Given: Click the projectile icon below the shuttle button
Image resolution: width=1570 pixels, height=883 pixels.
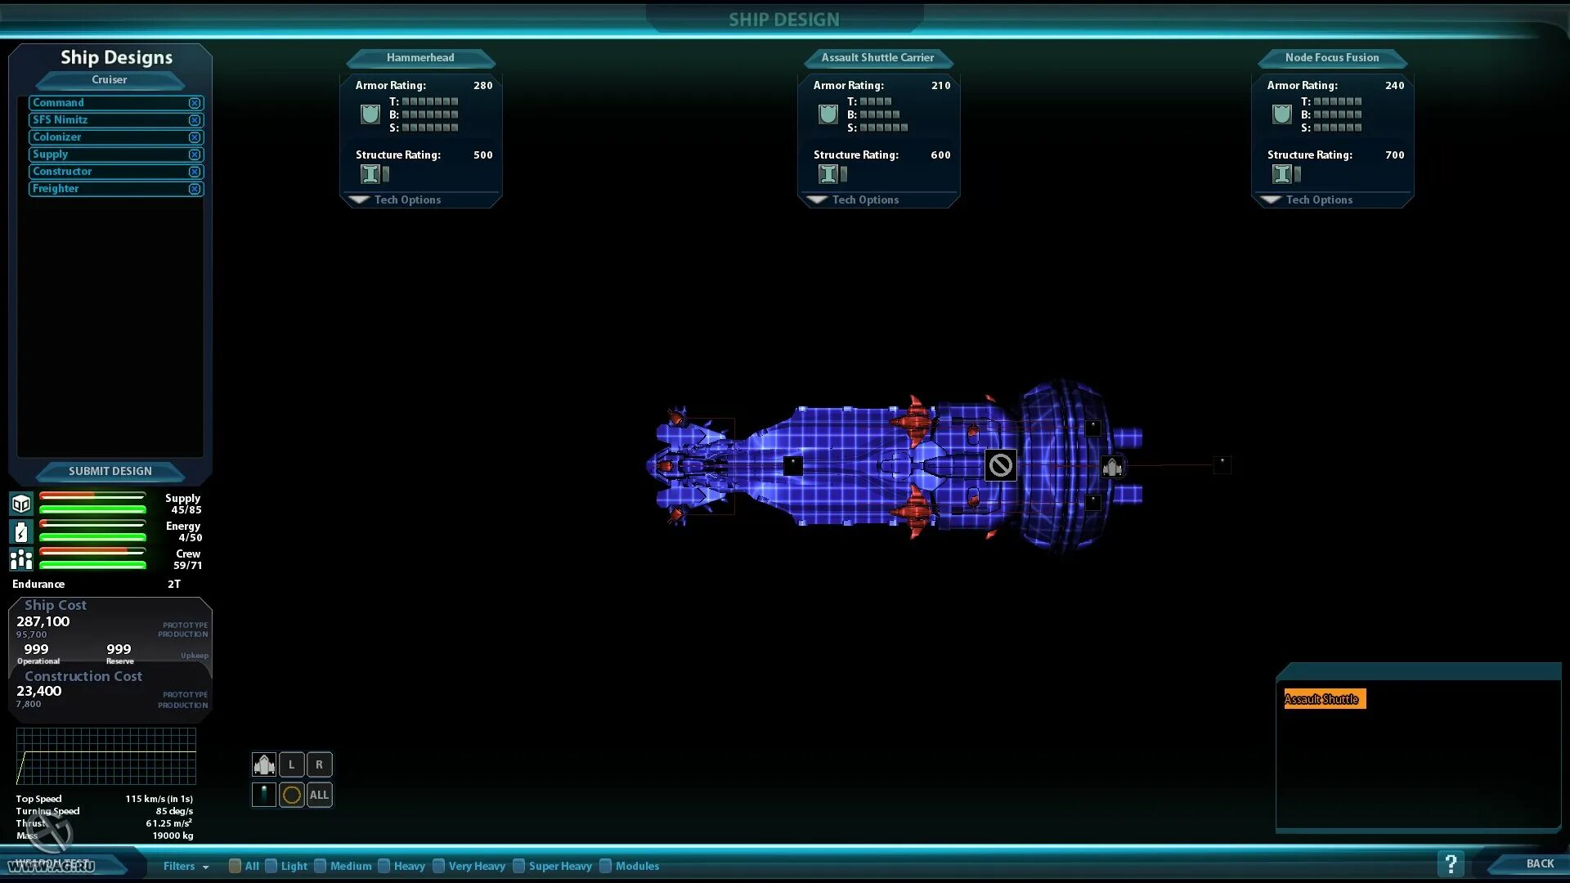Looking at the screenshot, I should 264,795.
